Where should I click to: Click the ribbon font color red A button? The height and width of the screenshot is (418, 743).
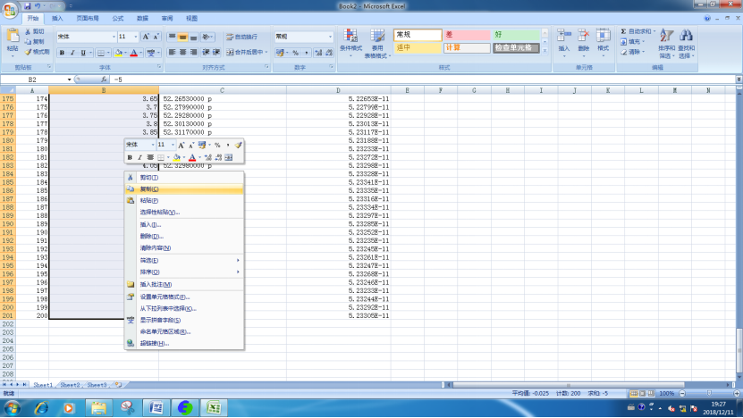point(134,53)
